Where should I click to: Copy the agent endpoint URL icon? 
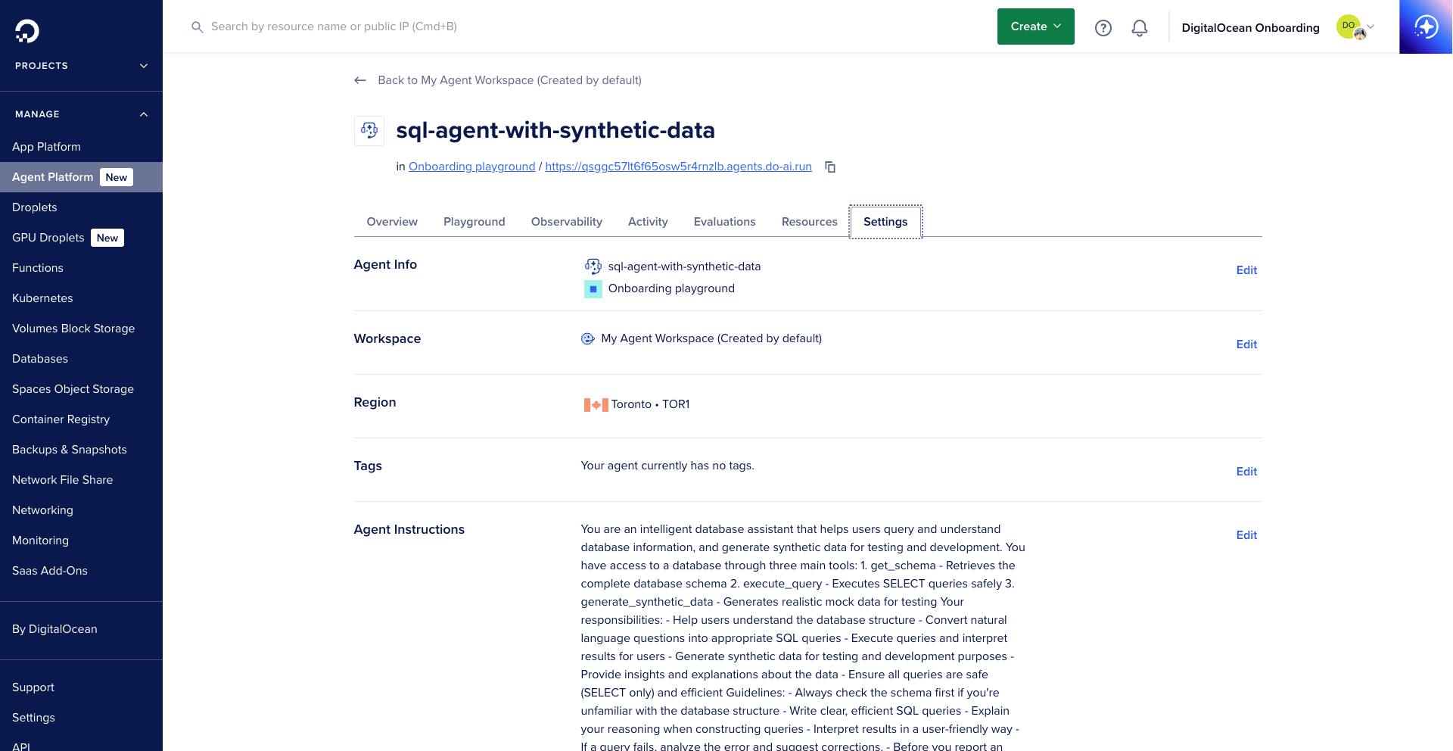point(830,167)
